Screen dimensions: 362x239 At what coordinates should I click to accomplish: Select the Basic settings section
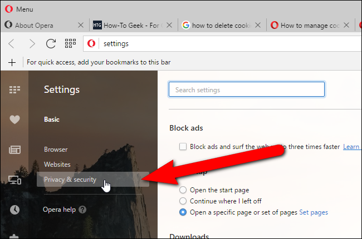click(52, 120)
